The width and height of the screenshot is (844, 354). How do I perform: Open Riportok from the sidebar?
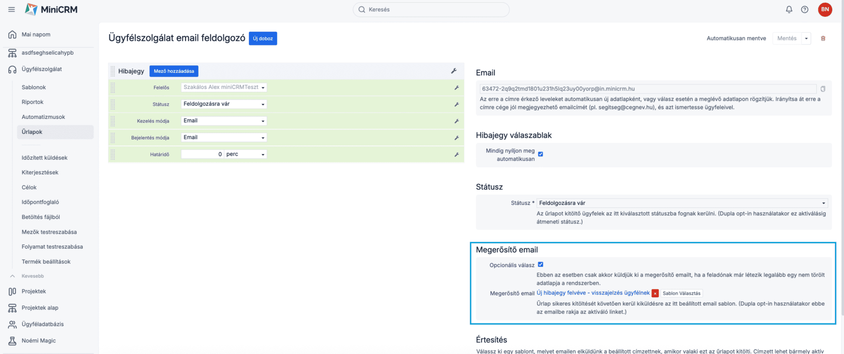click(x=33, y=102)
